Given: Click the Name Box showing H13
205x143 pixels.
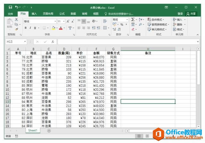Looking at the screenshot, I should click(x=16, y=42).
